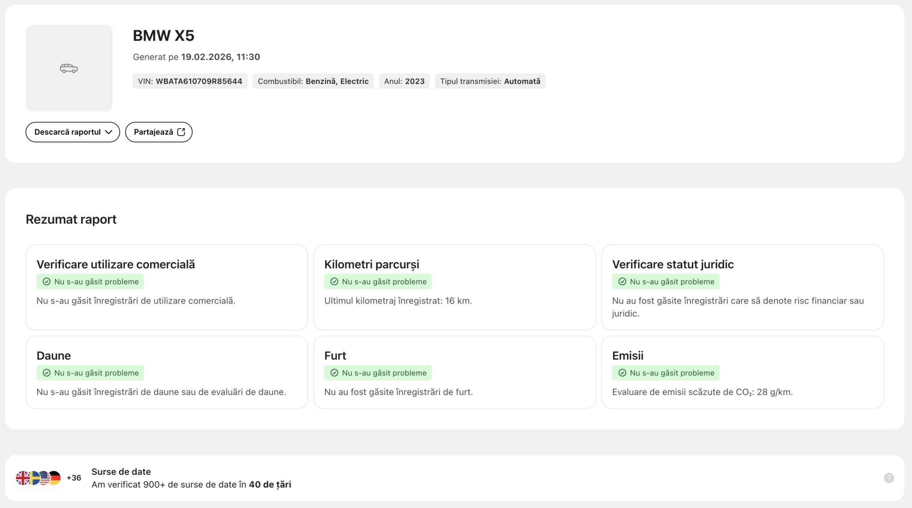Click the car placeholder icon thumbnail
The width and height of the screenshot is (912, 508).
click(x=69, y=68)
